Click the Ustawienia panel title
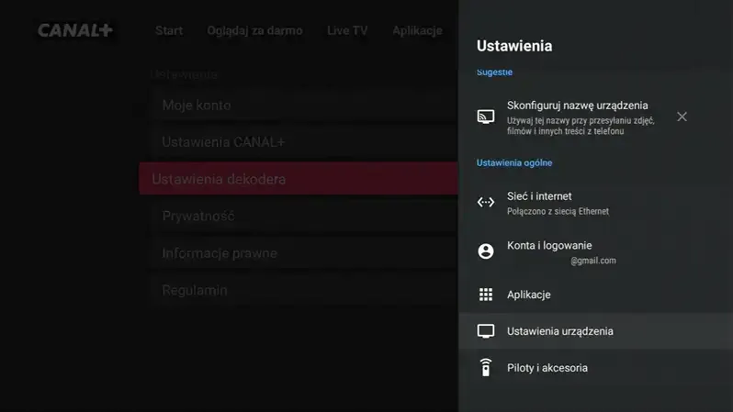Image resolution: width=733 pixels, height=412 pixels. (x=514, y=46)
